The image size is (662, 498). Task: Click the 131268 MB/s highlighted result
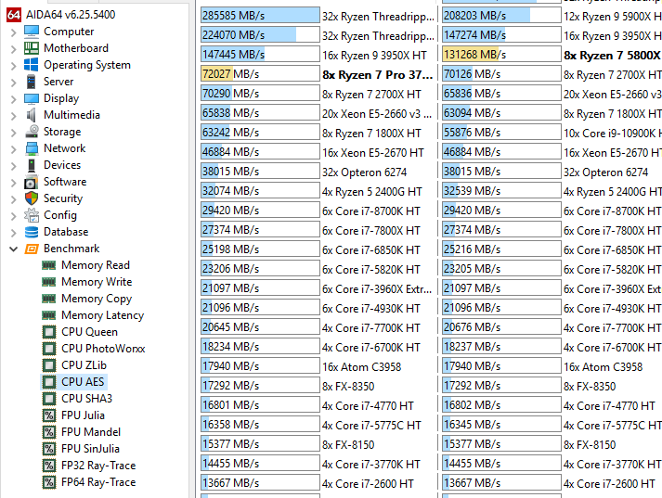coord(501,55)
